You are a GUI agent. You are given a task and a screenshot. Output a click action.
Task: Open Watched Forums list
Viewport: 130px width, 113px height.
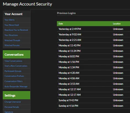click(x=12, y=45)
